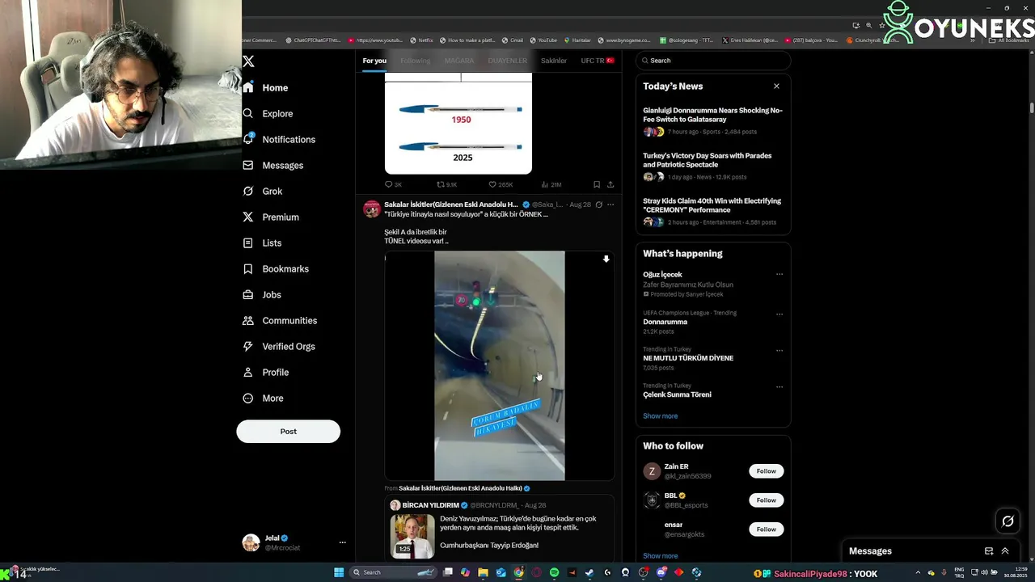
Task: Click the Windows taskbar search box
Action: click(x=394, y=572)
